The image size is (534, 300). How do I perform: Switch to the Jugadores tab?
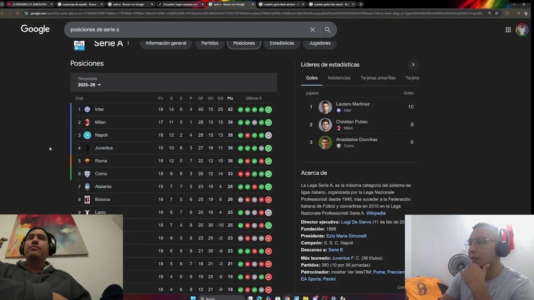pyautogui.click(x=320, y=43)
